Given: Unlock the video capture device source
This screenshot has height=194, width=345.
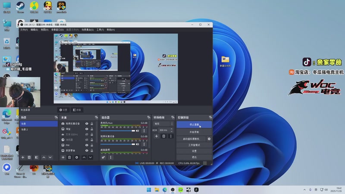Looking at the screenshot, I should [x=92, y=124].
